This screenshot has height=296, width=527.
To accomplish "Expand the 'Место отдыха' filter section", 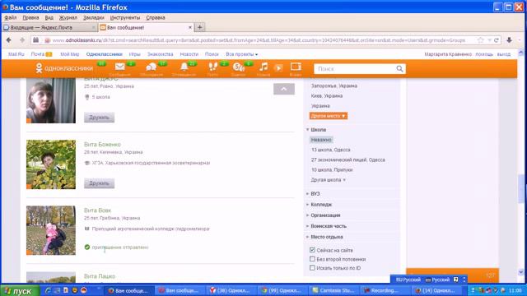I will (324, 237).
